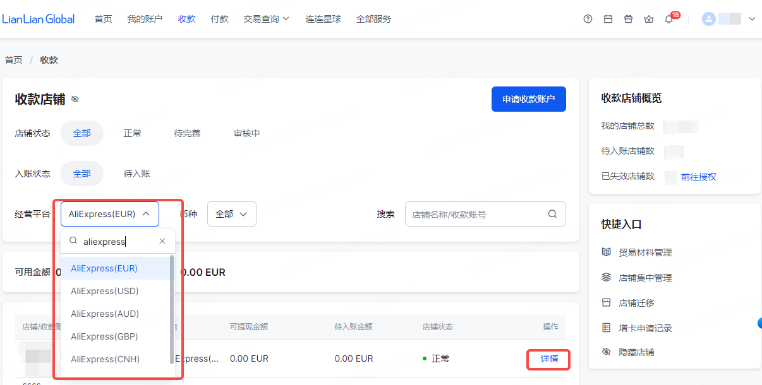The height and width of the screenshot is (385, 762).
Task: Open 首页 in top navigation
Action: pos(104,19)
